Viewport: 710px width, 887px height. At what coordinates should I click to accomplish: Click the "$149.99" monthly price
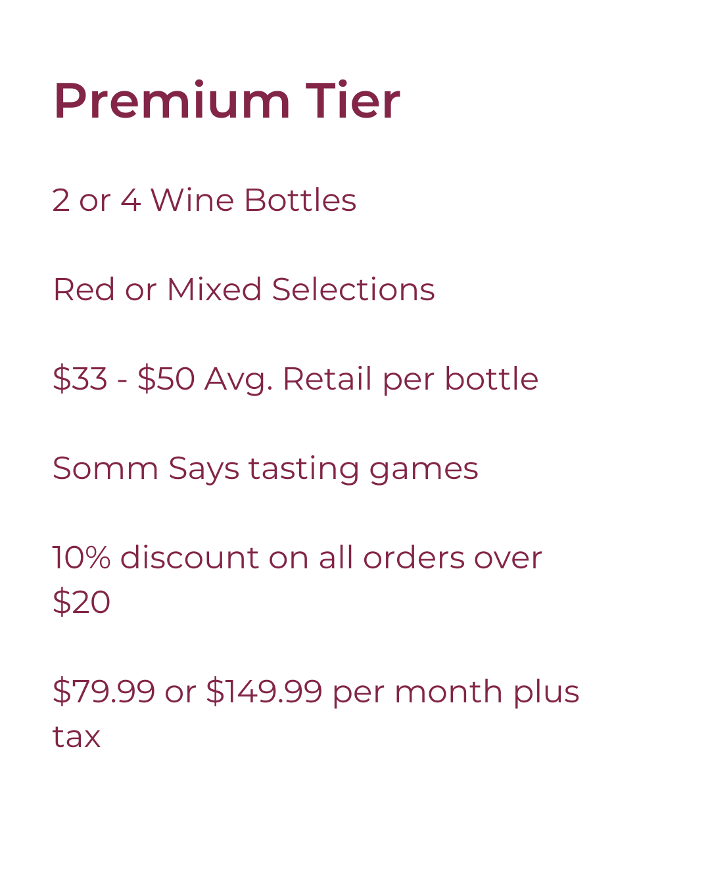264,691
